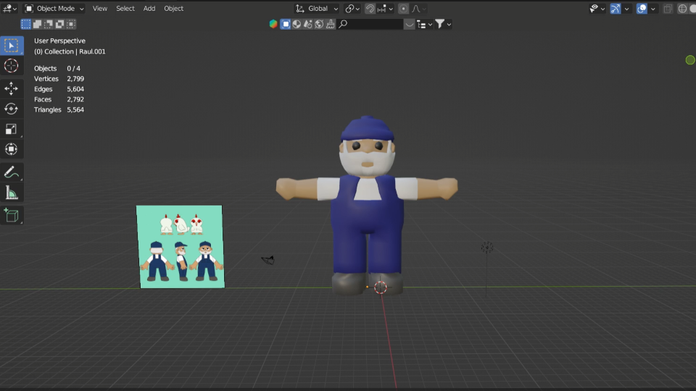The image size is (696, 391).
Task: Set selection mode to subtract
Action: pyautogui.click(x=49, y=24)
